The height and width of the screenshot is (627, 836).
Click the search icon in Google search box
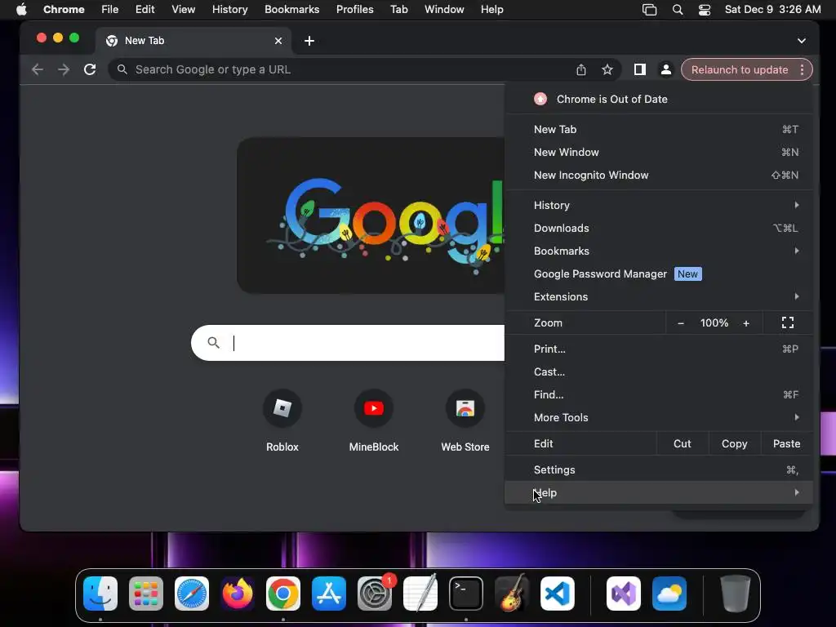(x=213, y=342)
